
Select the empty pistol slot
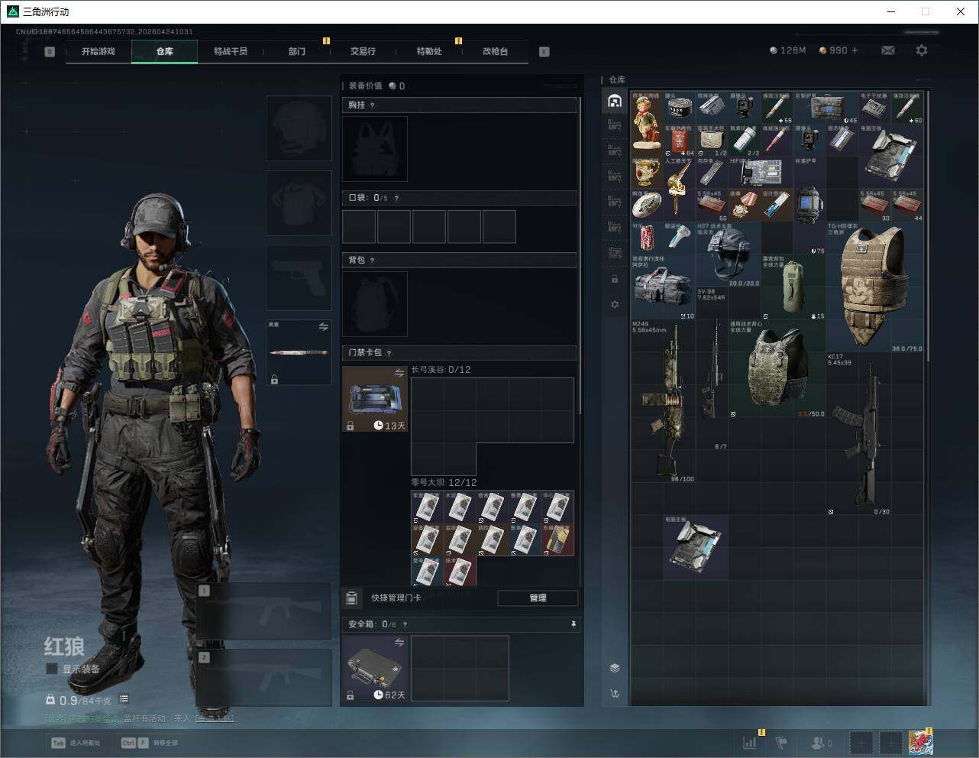click(x=299, y=278)
